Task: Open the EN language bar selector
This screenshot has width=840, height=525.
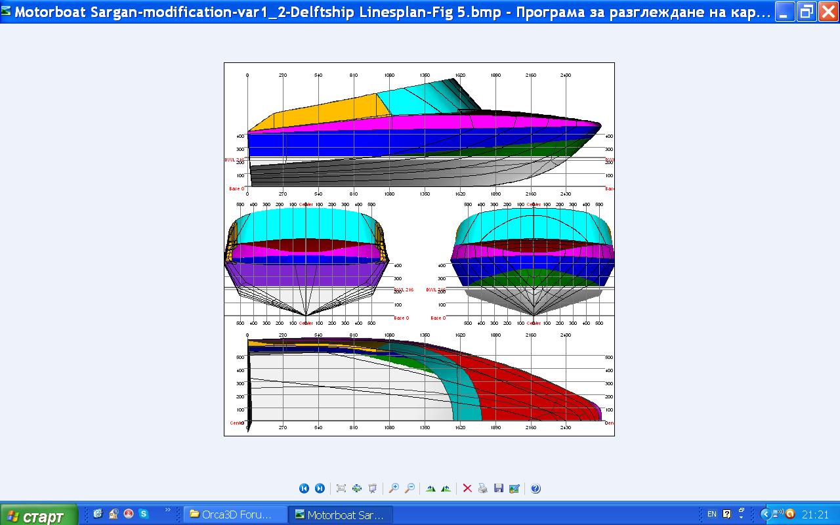Action: [712, 514]
